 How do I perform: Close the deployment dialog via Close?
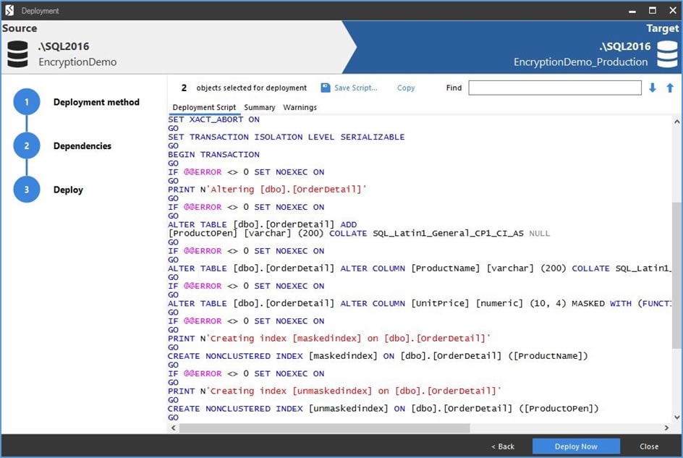pos(649,446)
